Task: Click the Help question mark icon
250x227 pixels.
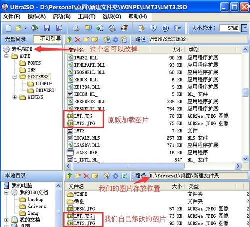Action: coord(165,28)
